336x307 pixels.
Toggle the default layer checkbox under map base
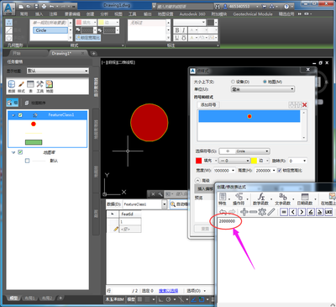tap(27, 161)
